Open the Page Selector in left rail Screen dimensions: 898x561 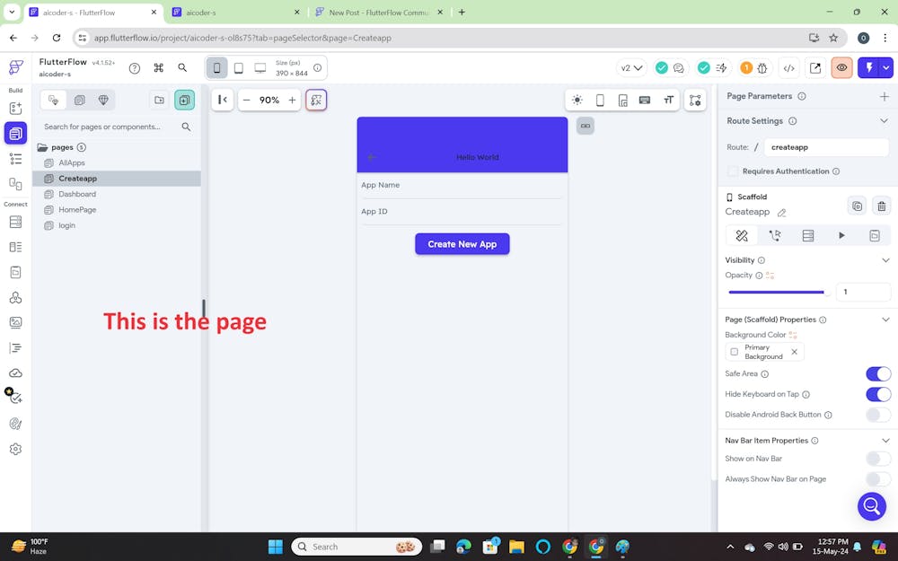click(15, 134)
